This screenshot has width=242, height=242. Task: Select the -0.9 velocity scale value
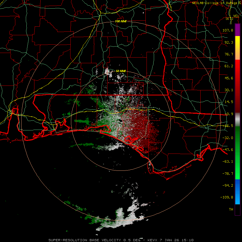pos(229,114)
